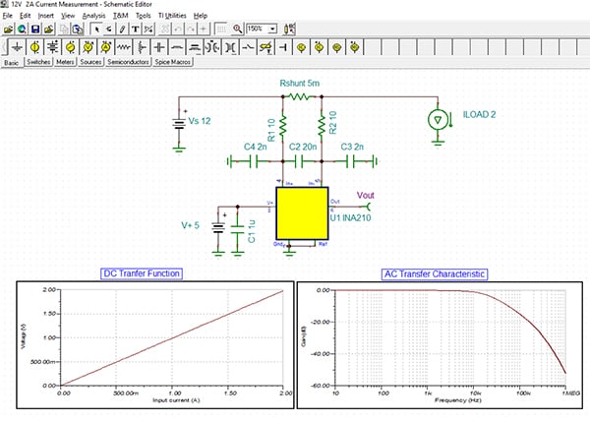Switch to the Switches component tab

[x=38, y=62]
